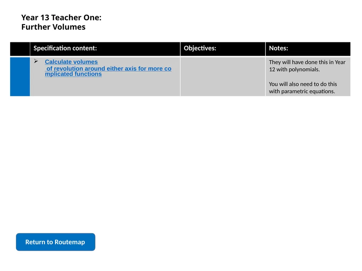
Task: Click the word 'Routemap' on blue button
Action: pos(70,242)
